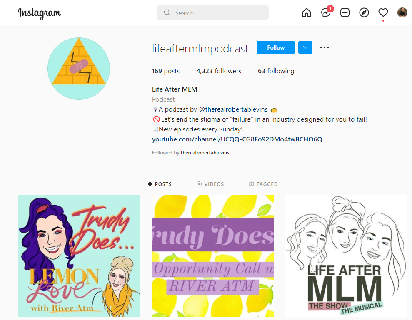View activity feed heart icon

point(383,12)
